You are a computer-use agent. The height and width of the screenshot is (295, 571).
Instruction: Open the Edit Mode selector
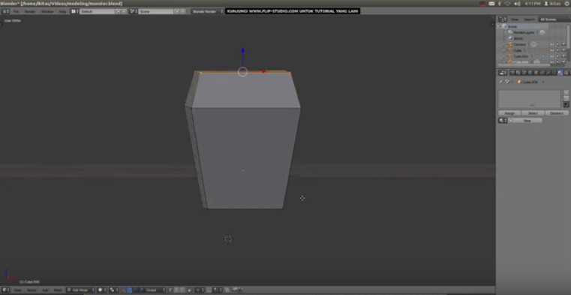pyautogui.click(x=81, y=290)
